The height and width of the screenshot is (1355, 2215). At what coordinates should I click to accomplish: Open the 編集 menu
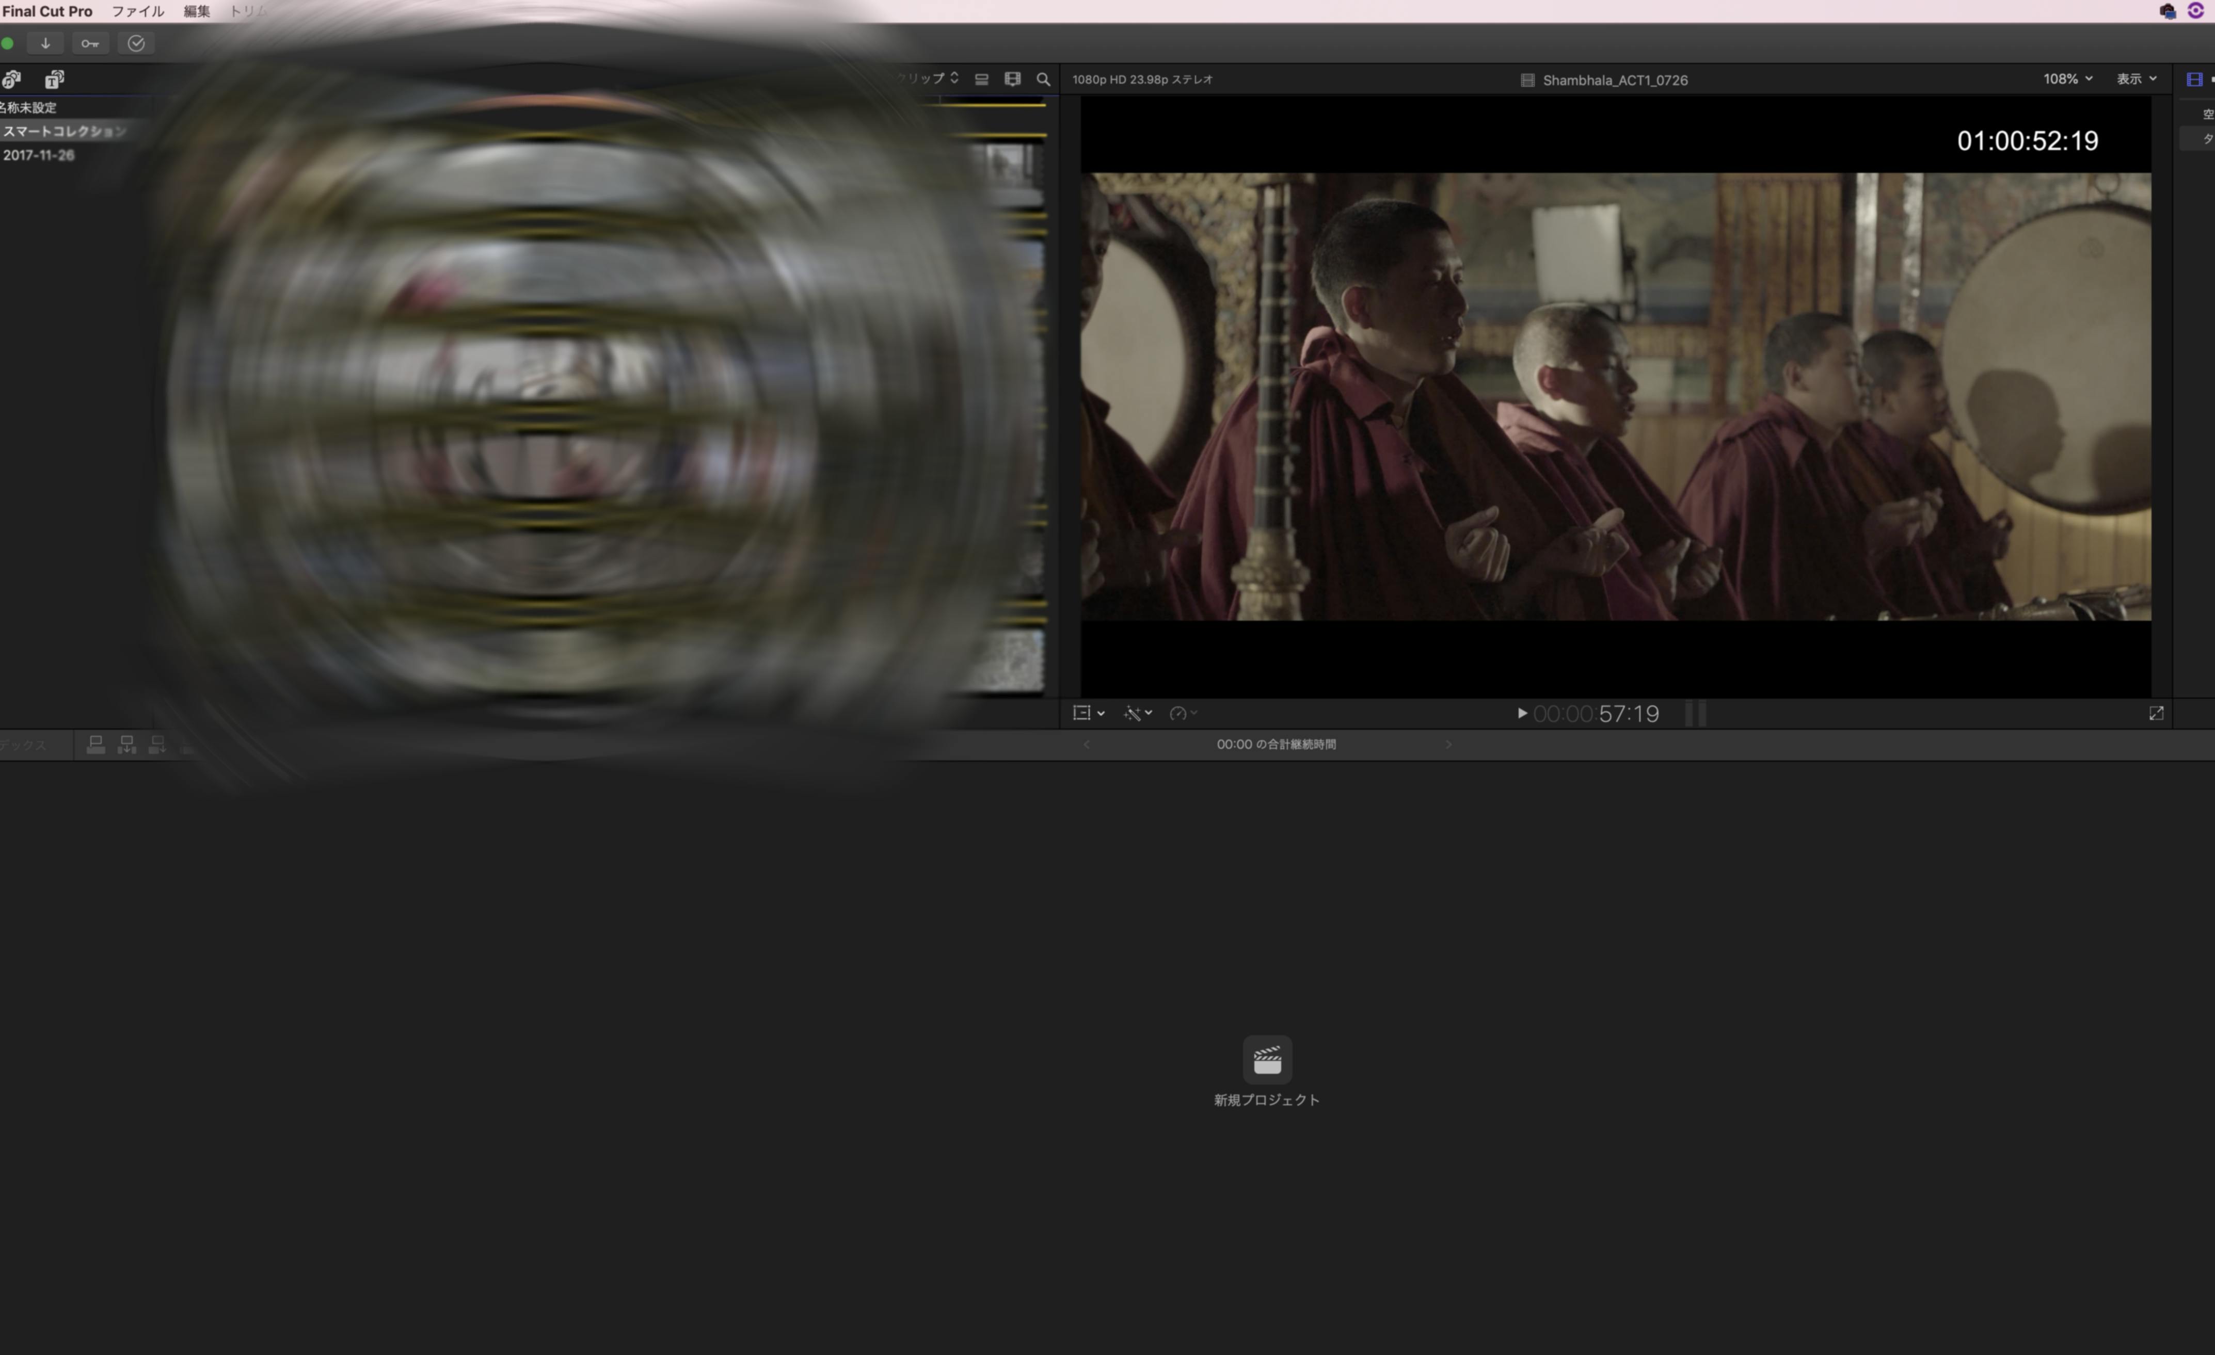pyautogui.click(x=197, y=12)
